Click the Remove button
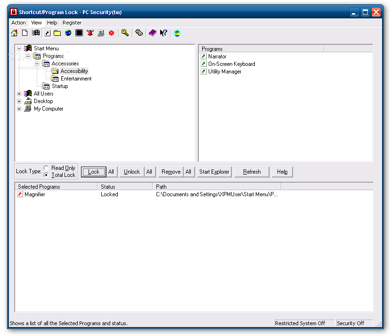Screen dimensions: 391x336 tap(171, 172)
